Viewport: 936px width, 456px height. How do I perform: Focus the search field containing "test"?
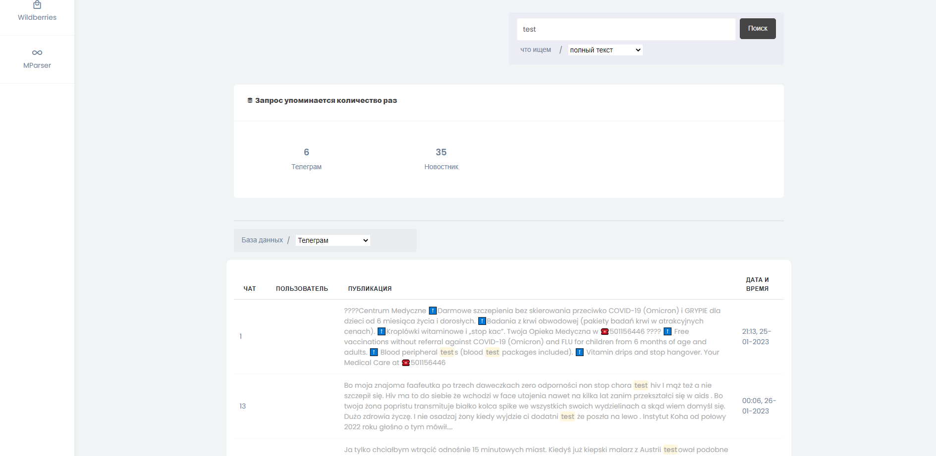626,29
